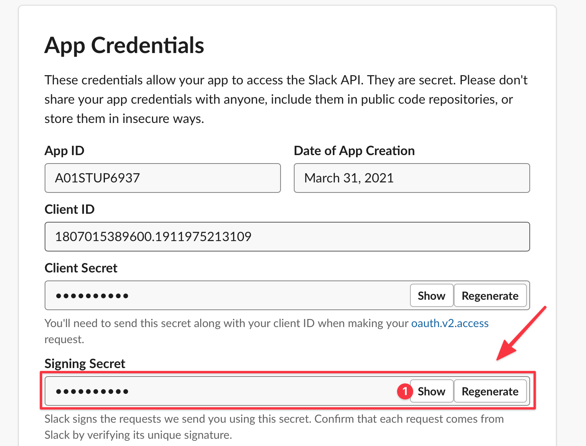
Task: Click the red number 1 badge
Action: (405, 391)
